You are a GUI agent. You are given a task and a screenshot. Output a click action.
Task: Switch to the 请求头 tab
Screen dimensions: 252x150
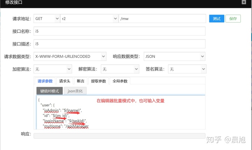(x=65, y=81)
